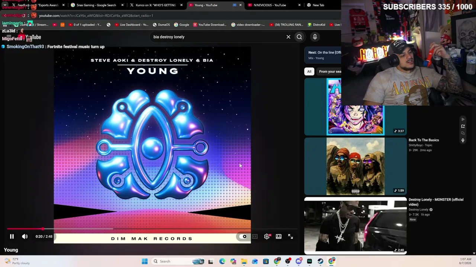This screenshot has height=267, width=476.
Task: Start voice search with the microphone icon
Action: [315, 37]
